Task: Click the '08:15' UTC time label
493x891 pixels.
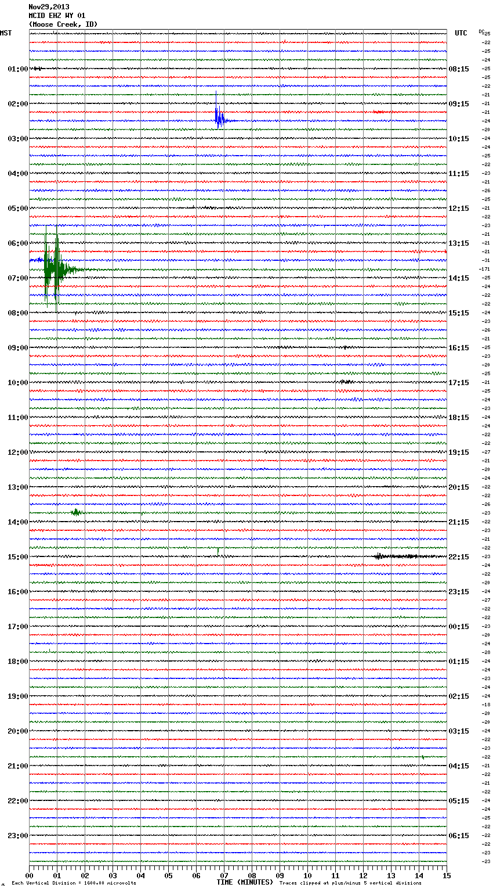Action: coord(459,69)
